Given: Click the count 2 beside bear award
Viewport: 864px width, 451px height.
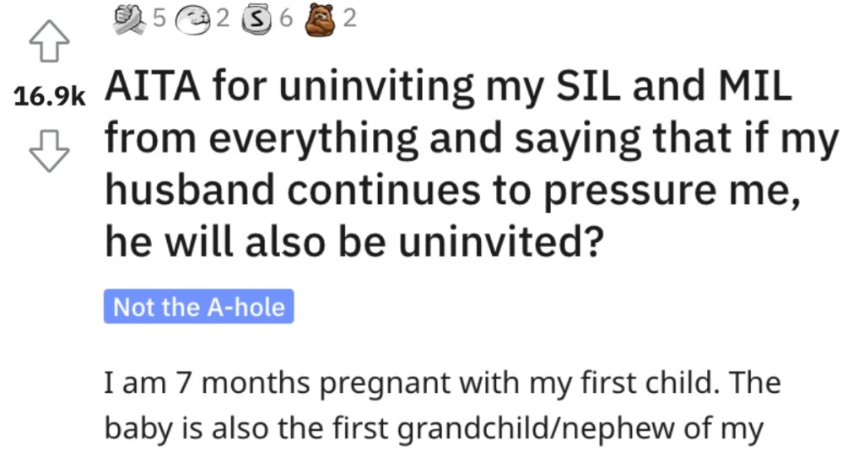Looking at the screenshot, I should point(349,19).
